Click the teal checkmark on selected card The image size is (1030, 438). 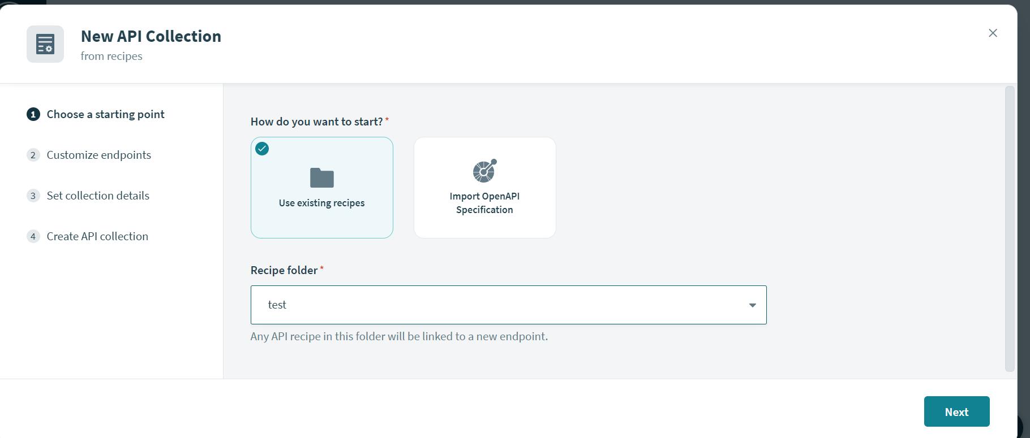(x=262, y=149)
